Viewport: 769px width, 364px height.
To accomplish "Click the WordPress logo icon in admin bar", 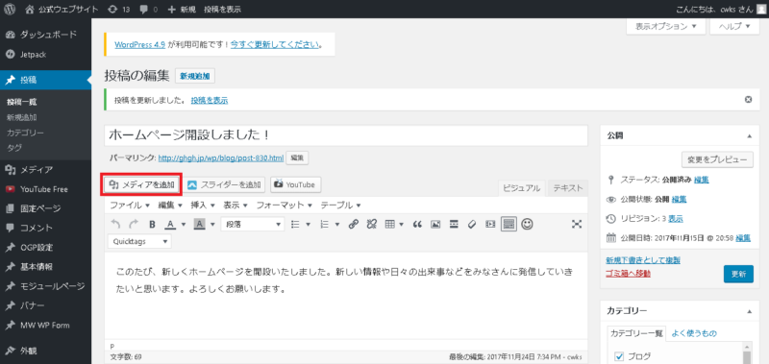I will [x=10, y=9].
